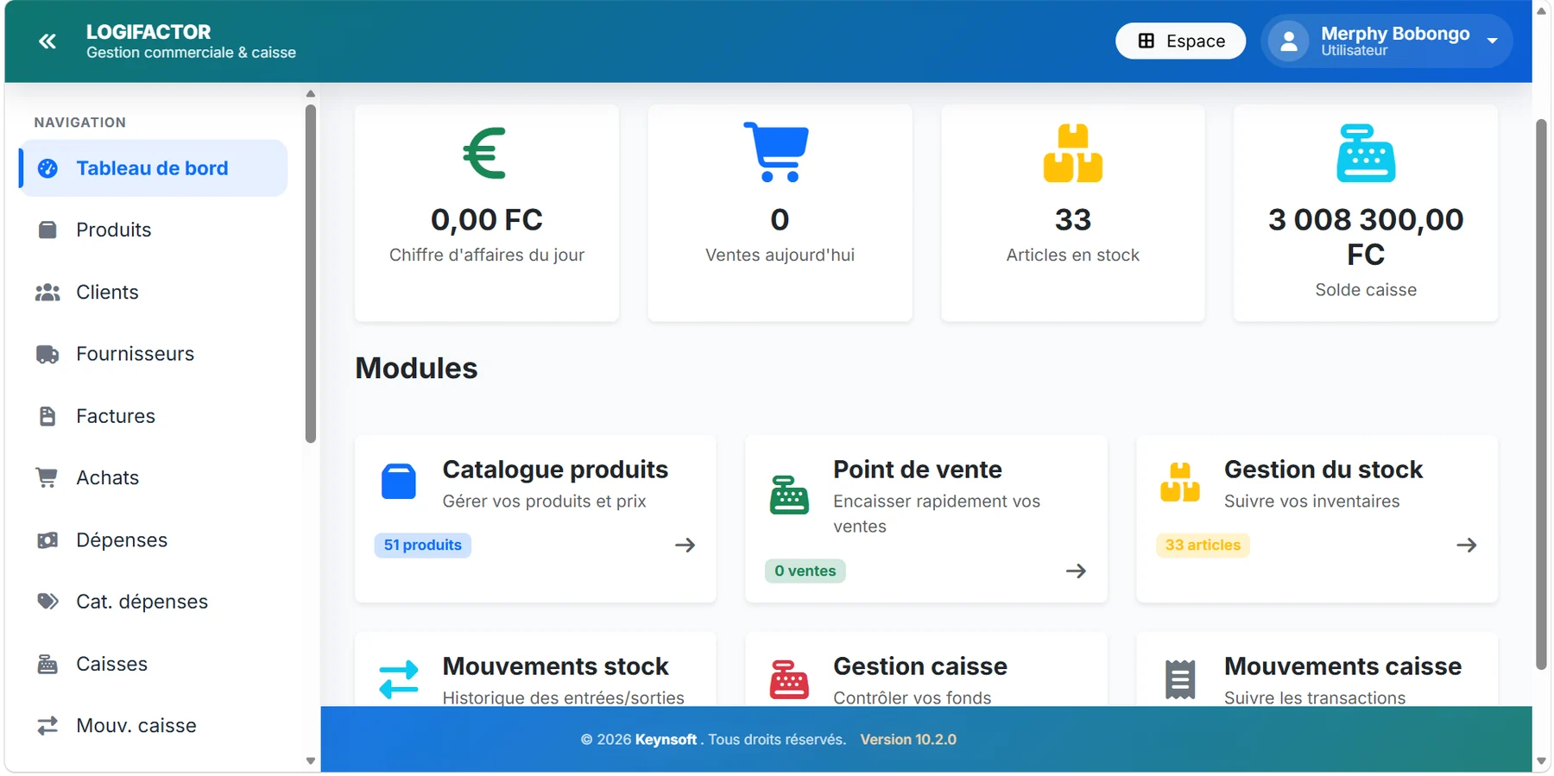The image size is (1554, 776).
Task: Click the 0,00 FC revenue value
Action: point(487,220)
